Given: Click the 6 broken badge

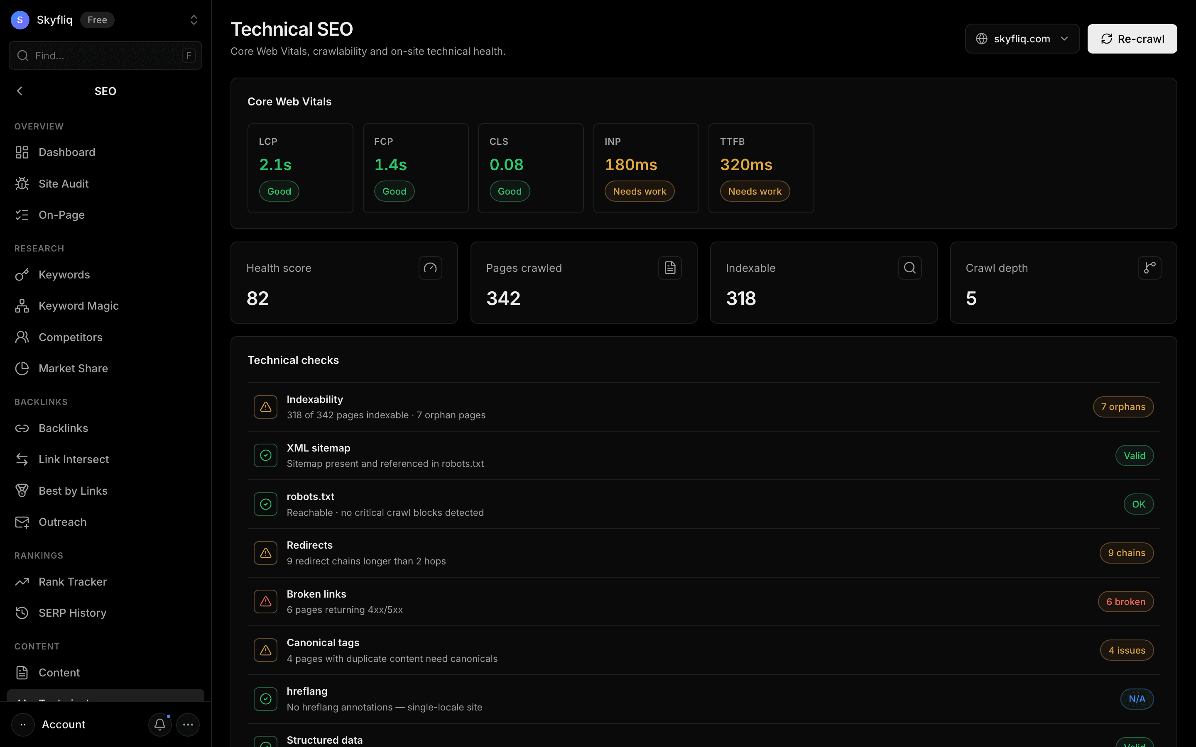Looking at the screenshot, I should (1125, 602).
